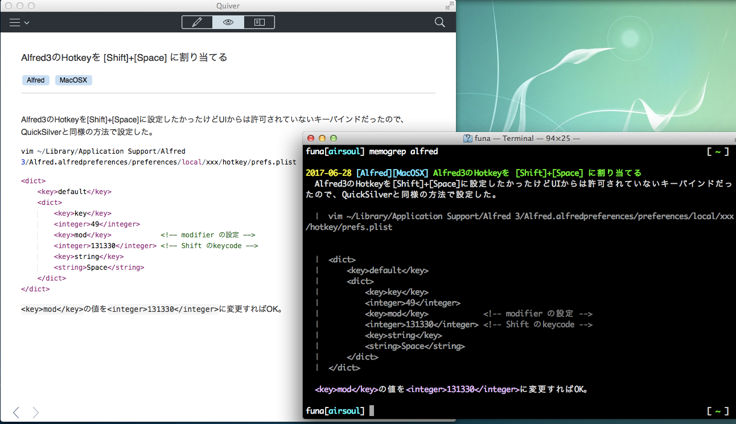
Task: Click the 'memogrep alfred' command in Terminal
Action: pyautogui.click(x=404, y=151)
